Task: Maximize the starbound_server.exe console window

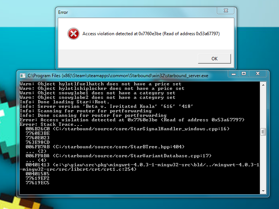Action: (x=244, y=74)
